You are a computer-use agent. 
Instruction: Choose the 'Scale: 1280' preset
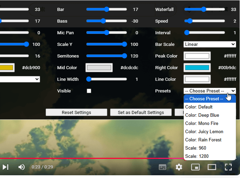[x=210, y=156]
